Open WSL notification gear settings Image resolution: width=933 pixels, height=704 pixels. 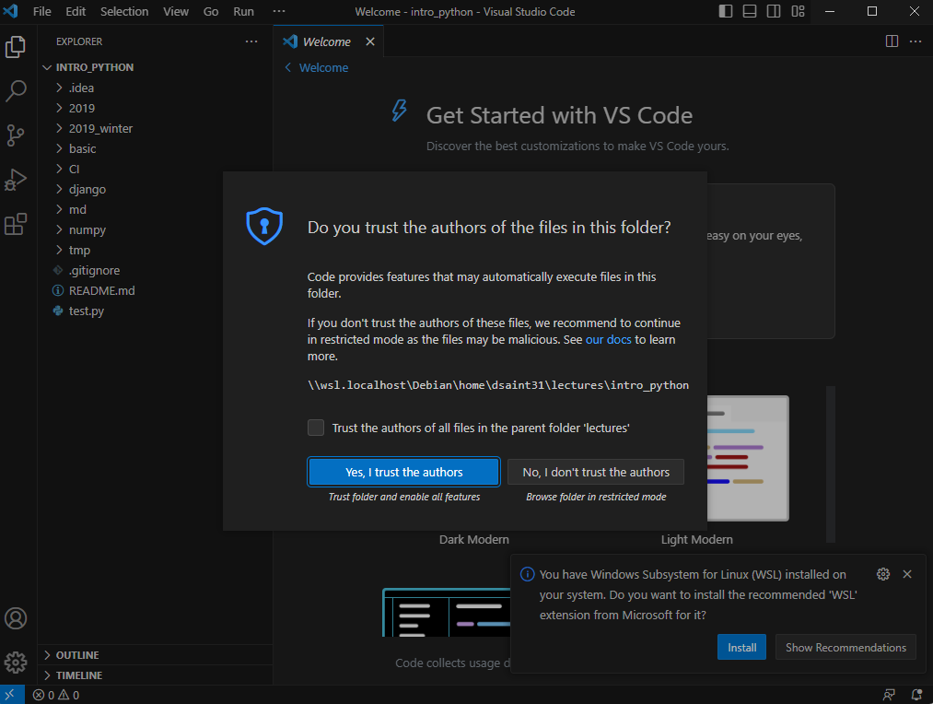[883, 574]
